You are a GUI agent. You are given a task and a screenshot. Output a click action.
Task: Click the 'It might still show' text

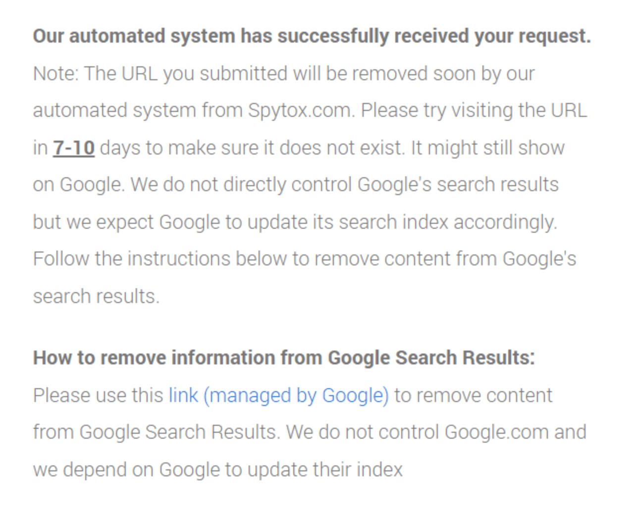tap(488, 148)
